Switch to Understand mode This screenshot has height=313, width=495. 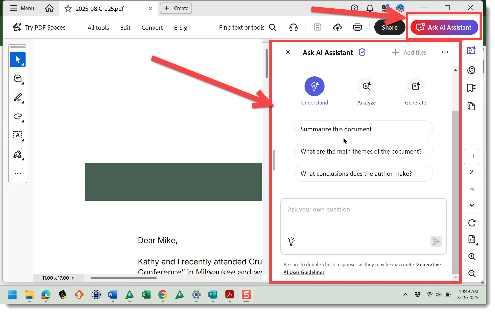pos(314,87)
